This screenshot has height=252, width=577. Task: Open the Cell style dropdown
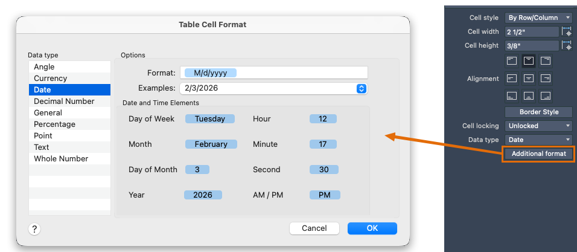click(538, 18)
